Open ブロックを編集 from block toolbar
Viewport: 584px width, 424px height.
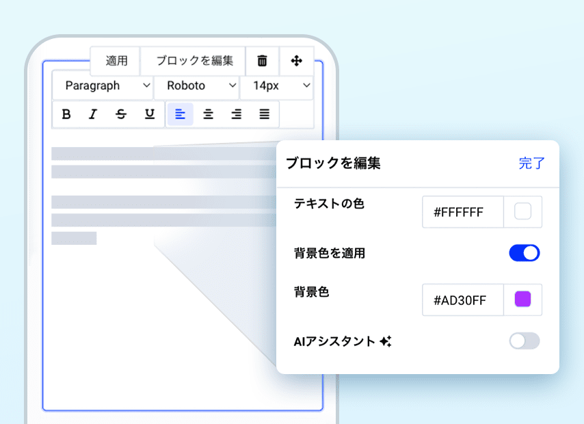(194, 60)
